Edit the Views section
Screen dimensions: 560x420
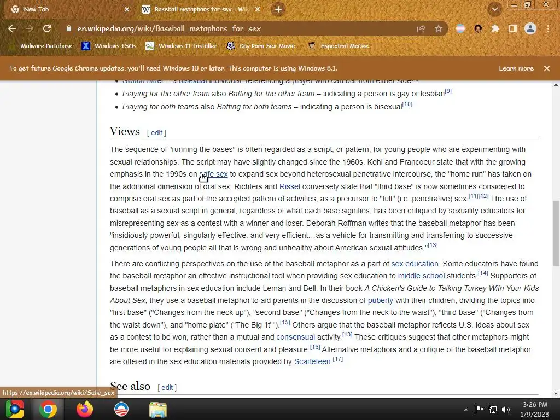pos(156,132)
